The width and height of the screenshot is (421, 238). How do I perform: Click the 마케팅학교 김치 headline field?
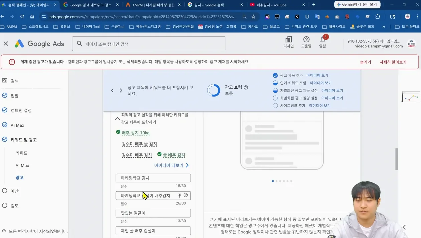[153, 178]
